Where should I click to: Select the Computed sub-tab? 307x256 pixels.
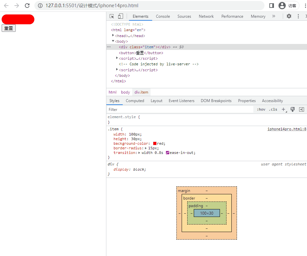click(135, 101)
